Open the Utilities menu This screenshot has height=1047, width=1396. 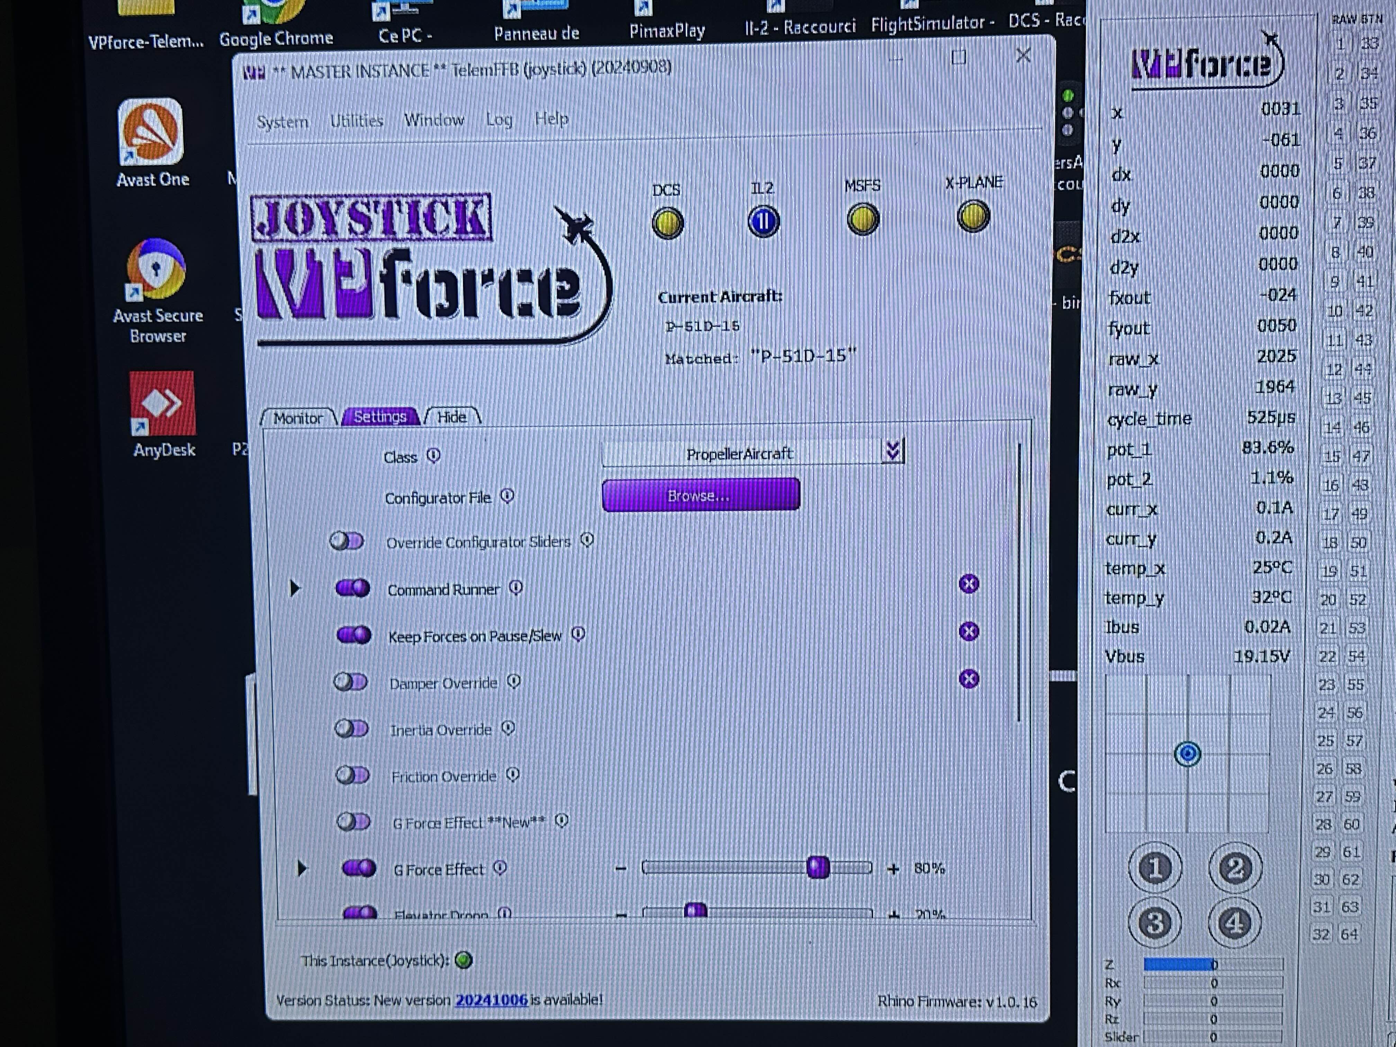click(357, 120)
